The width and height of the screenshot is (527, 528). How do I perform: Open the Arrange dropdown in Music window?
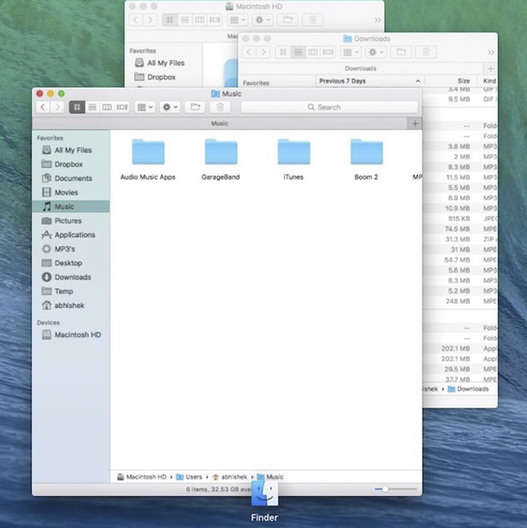click(145, 107)
